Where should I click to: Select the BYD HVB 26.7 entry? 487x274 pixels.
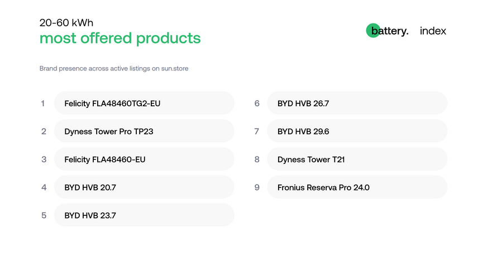(357, 103)
